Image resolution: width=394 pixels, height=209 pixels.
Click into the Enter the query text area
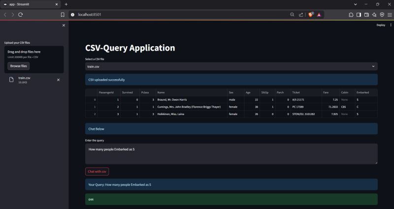pyautogui.click(x=231, y=153)
